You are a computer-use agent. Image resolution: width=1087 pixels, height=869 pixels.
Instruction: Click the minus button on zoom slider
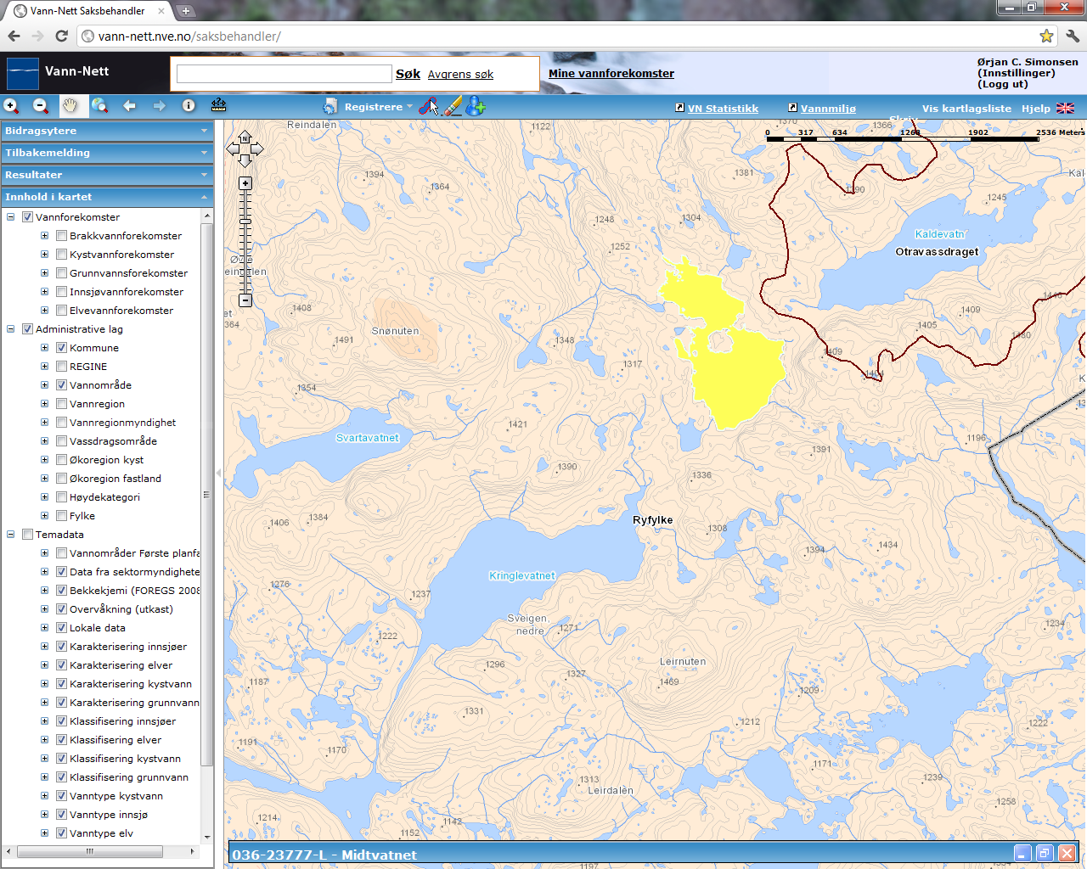pos(245,300)
